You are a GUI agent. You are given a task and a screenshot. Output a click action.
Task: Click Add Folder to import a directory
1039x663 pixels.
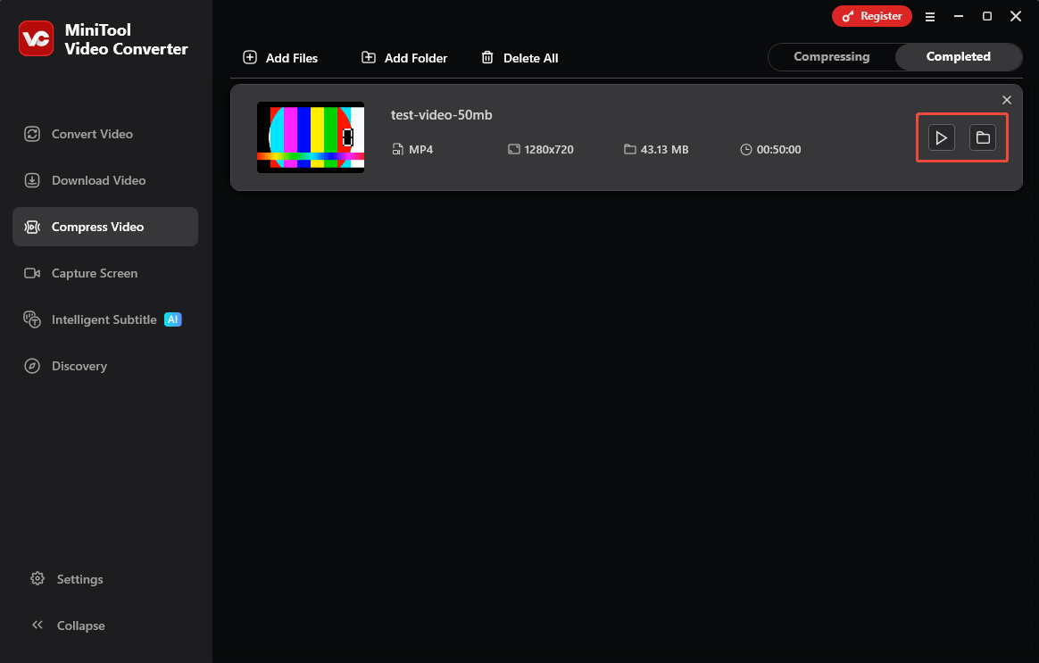click(x=403, y=57)
